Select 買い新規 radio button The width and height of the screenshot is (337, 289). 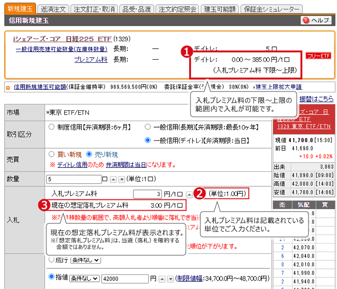[x=51, y=154]
